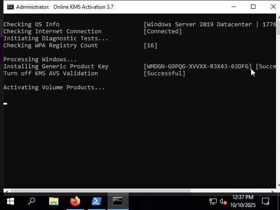Close the Online KMS Activation window
The width and height of the screenshot is (280, 210).
(273, 7)
